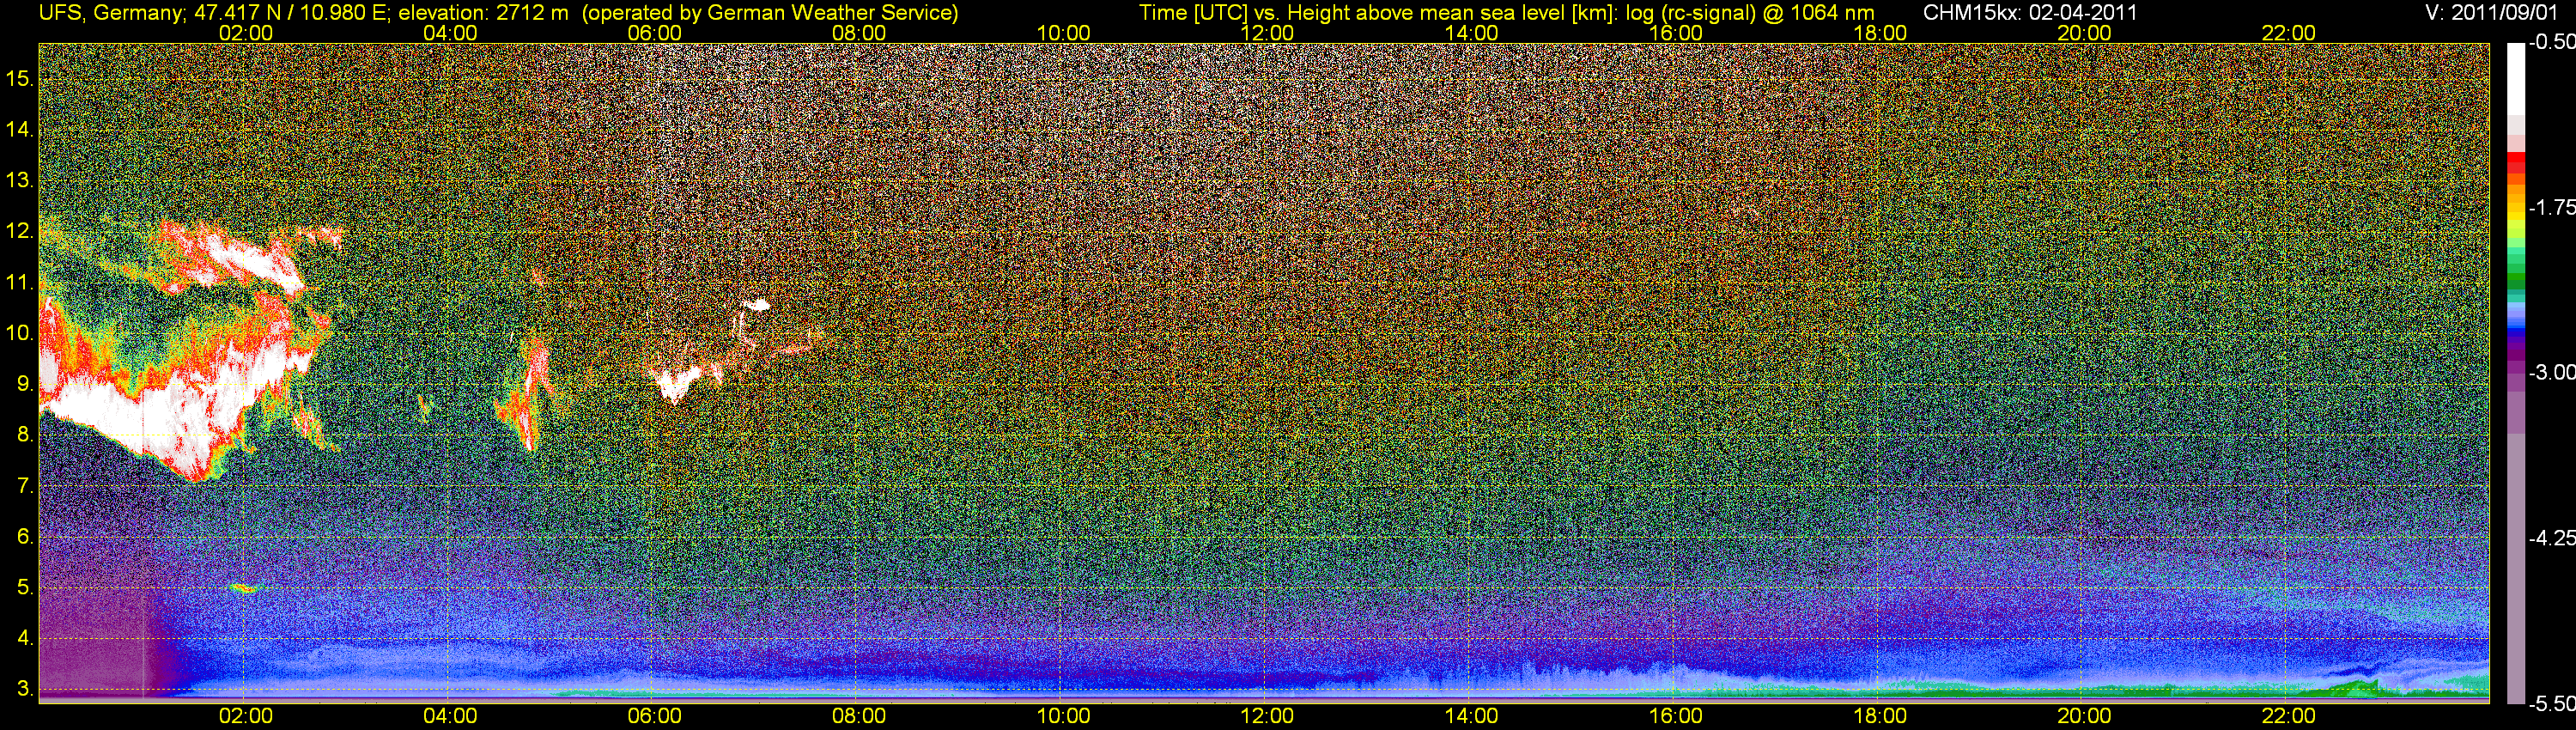Select "08:00" on the bottom time axis
The height and width of the screenshot is (730, 2576).
859,717
